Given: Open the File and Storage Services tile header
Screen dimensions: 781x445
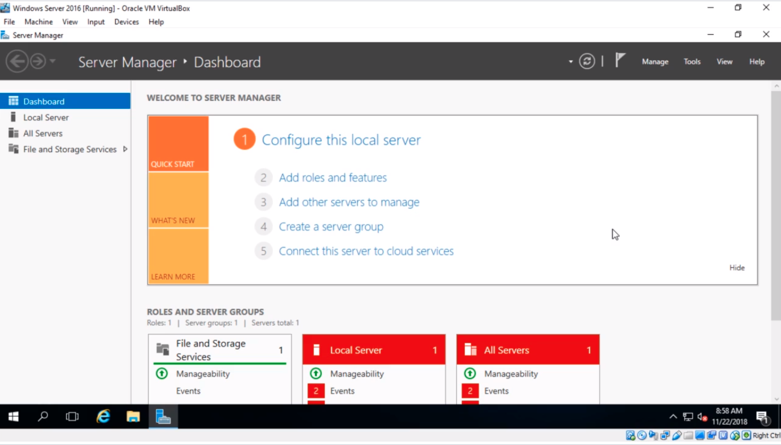Looking at the screenshot, I should [220, 350].
